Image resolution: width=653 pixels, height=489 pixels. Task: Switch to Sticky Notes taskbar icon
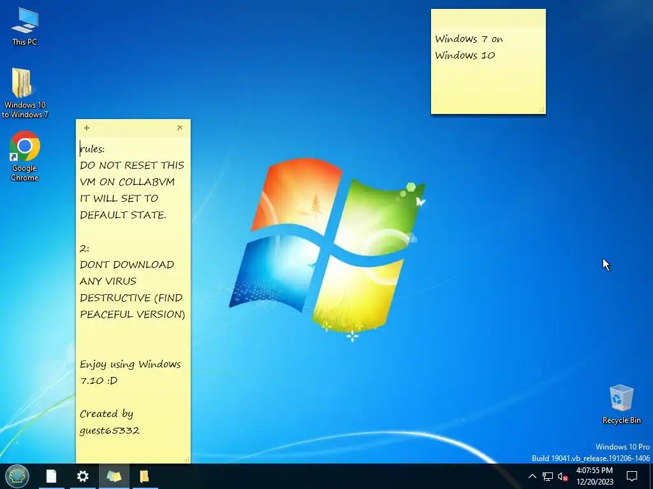tap(114, 476)
